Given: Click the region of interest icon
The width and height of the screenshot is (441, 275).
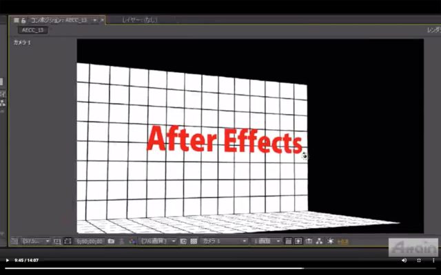Looking at the screenshot, I should 183,241.
